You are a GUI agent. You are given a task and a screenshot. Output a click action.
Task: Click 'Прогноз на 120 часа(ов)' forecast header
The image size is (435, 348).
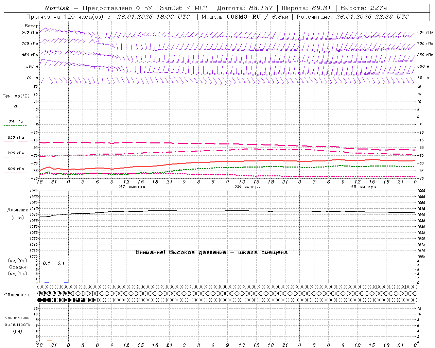point(66,17)
